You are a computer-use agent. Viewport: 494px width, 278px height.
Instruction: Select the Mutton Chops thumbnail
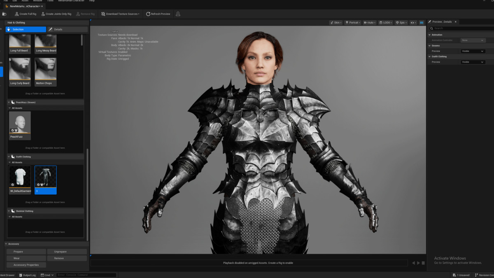46,72
